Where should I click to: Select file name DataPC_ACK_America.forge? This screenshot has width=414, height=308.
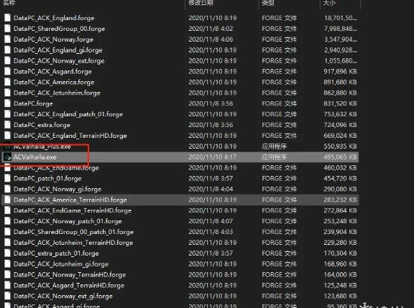[x=54, y=82]
